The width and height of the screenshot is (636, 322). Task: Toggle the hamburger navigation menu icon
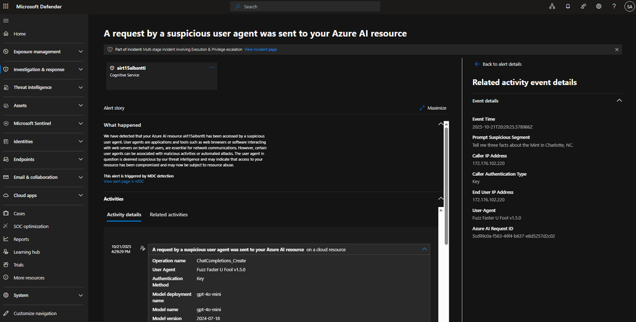click(6, 20)
